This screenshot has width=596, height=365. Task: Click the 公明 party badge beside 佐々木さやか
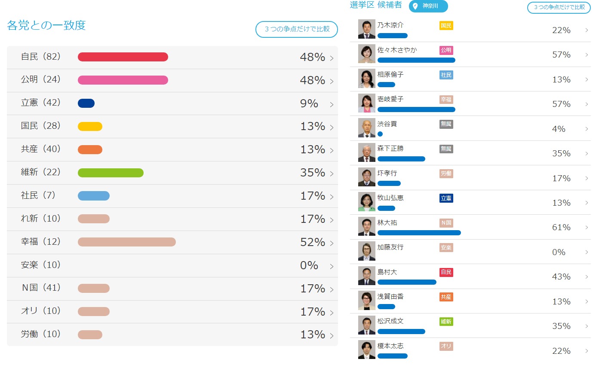point(446,50)
